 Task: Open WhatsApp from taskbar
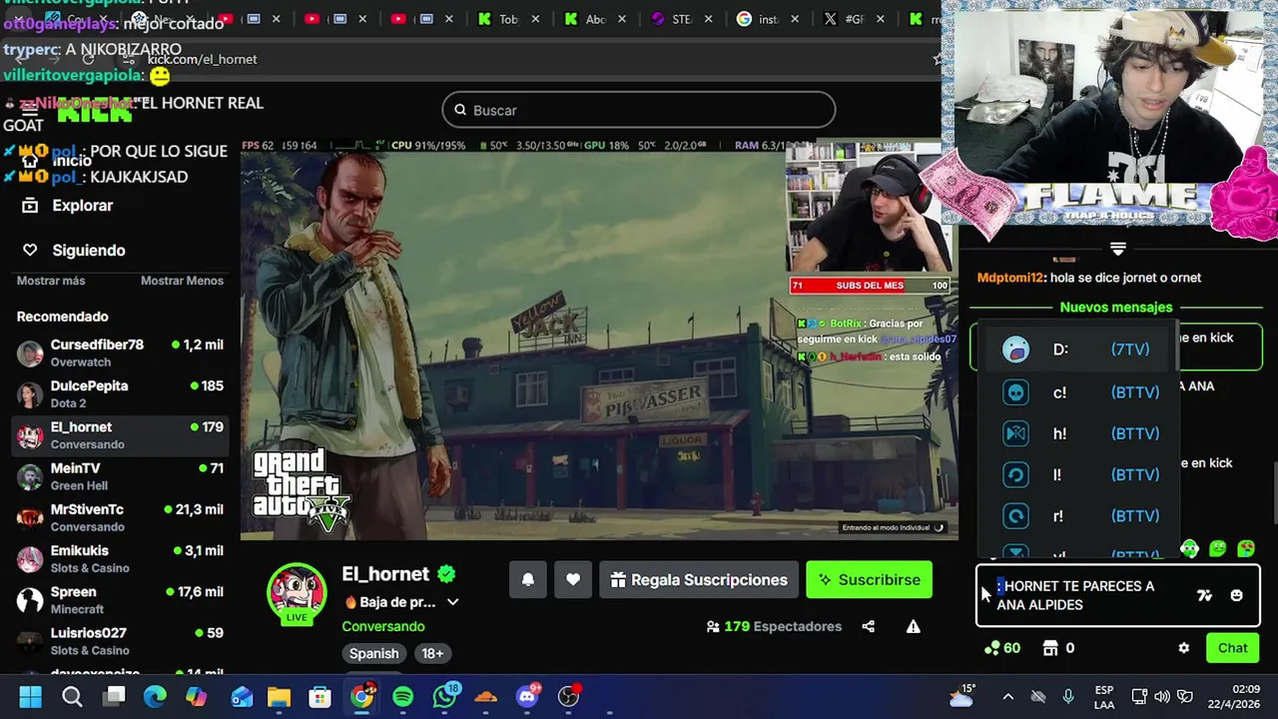coord(445,696)
